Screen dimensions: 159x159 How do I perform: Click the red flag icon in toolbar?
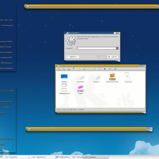[x=74, y=69]
